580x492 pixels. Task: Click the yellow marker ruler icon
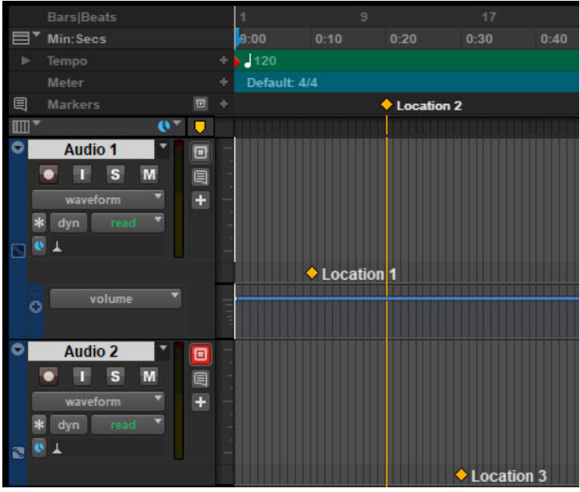[200, 126]
